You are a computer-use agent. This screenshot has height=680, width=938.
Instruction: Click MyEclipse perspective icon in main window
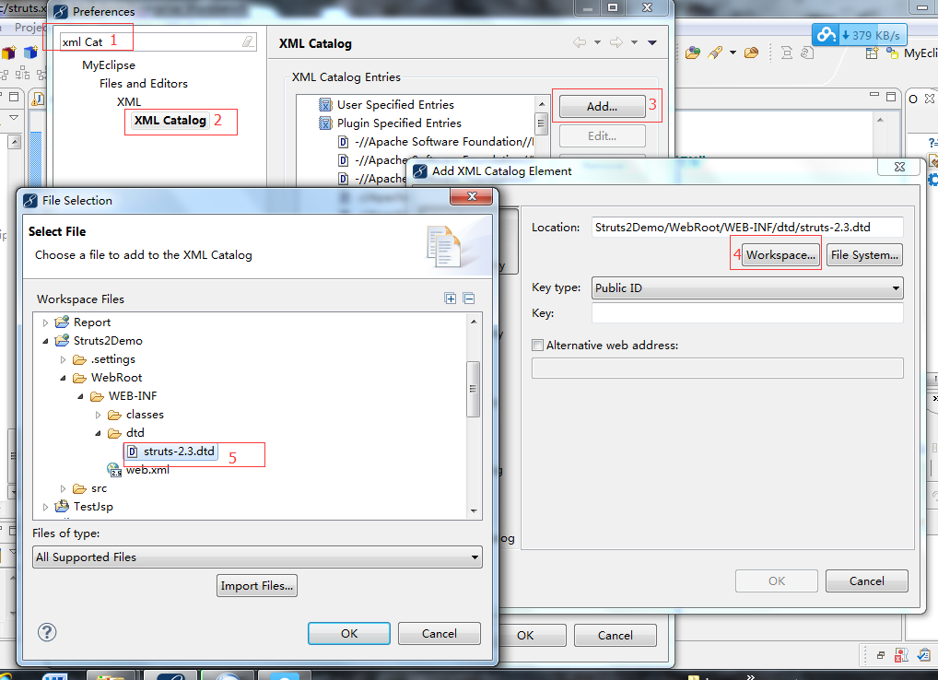[892, 53]
